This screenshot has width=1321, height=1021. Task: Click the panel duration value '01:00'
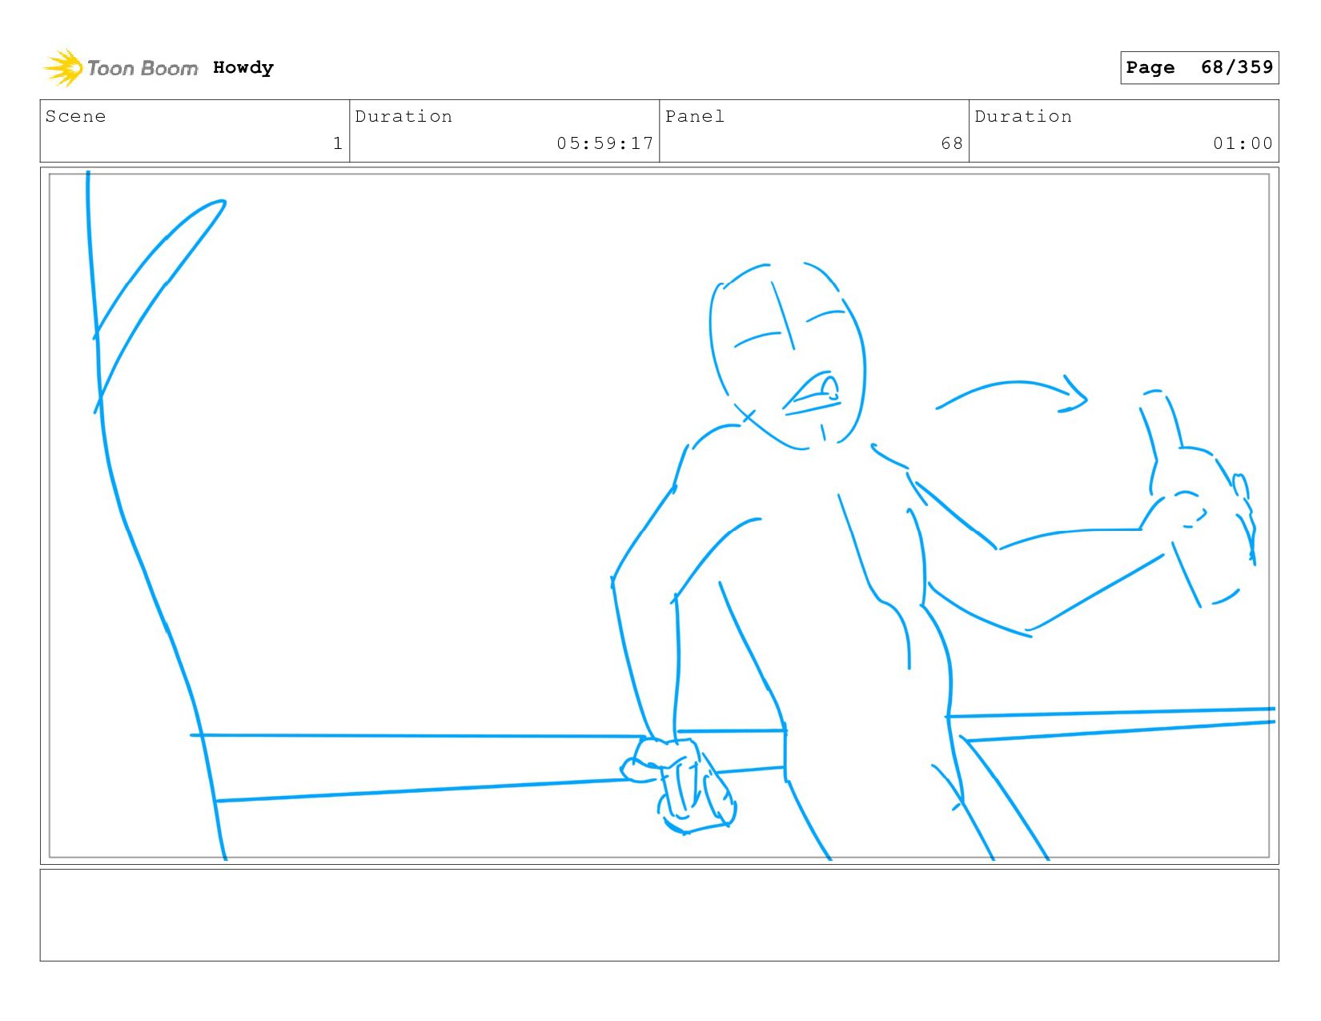[x=1243, y=143]
